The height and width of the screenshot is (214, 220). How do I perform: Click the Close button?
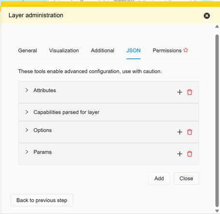pos(186,178)
